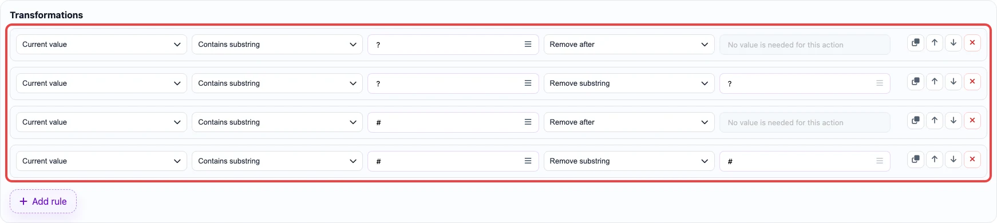The width and height of the screenshot is (997, 223).
Task: Open list icon in '?' Remove substring condition field
Action: (x=528, y=83)
